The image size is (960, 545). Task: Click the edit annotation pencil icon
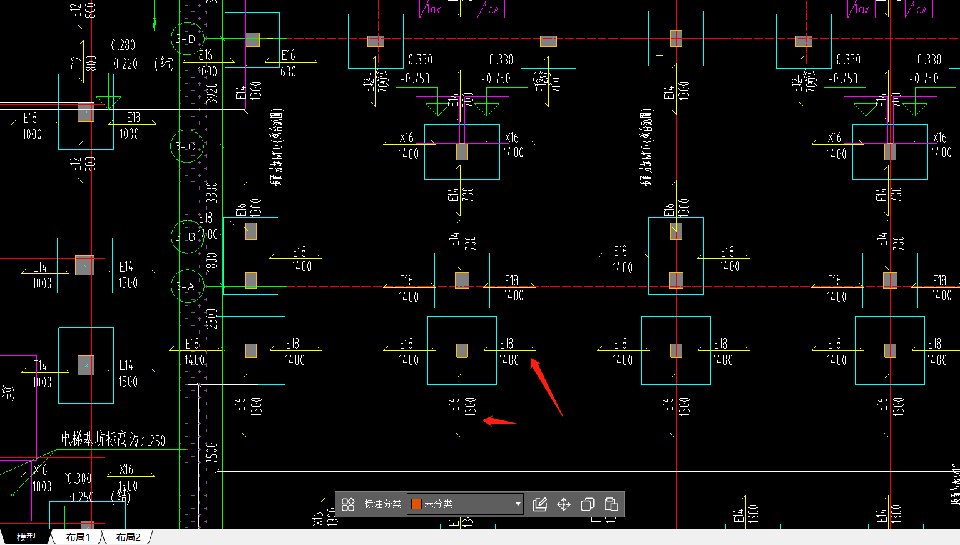click(539, 504)
